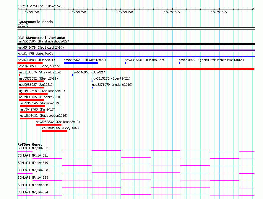
Task: Open dgv4910n152 (Chaisson2019) label
Action: coord(42,91)
